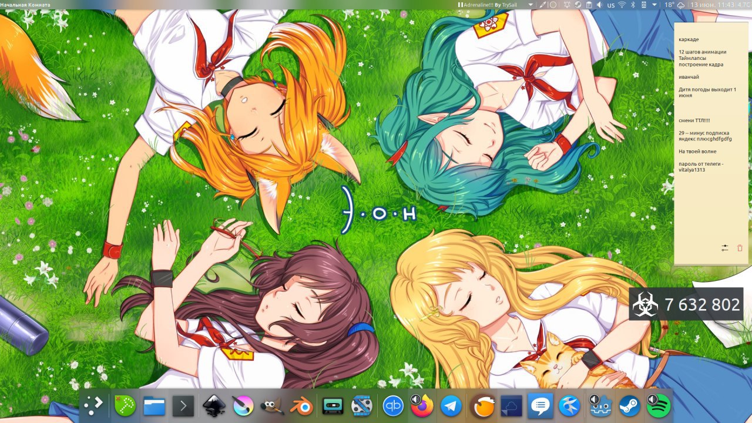Delete the sticky note via trash icon
The image size is (752, 423).
click(740, 248)
